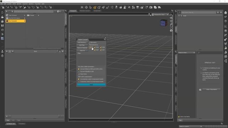This screenshot has height=128, width=228.
Task: Select Convert DS(A) to DSE radio option
Action: pos(79,69)
